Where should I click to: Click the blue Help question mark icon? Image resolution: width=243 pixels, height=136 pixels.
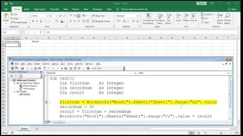pyautogui.click(x=88, y=68)
